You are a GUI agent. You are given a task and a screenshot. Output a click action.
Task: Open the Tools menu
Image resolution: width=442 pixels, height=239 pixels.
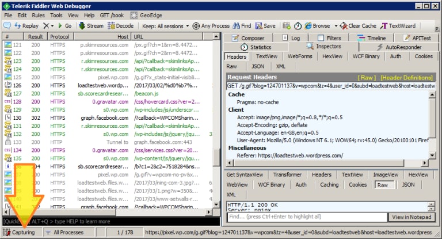tap(56, 15)
